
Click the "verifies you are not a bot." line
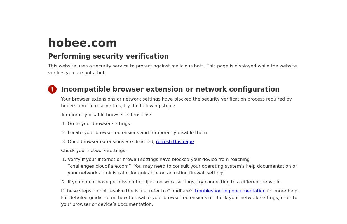[77, 73]
